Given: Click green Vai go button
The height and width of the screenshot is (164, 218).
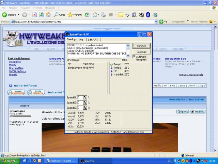Looking at the screenshot, I should tap(163, 22).
